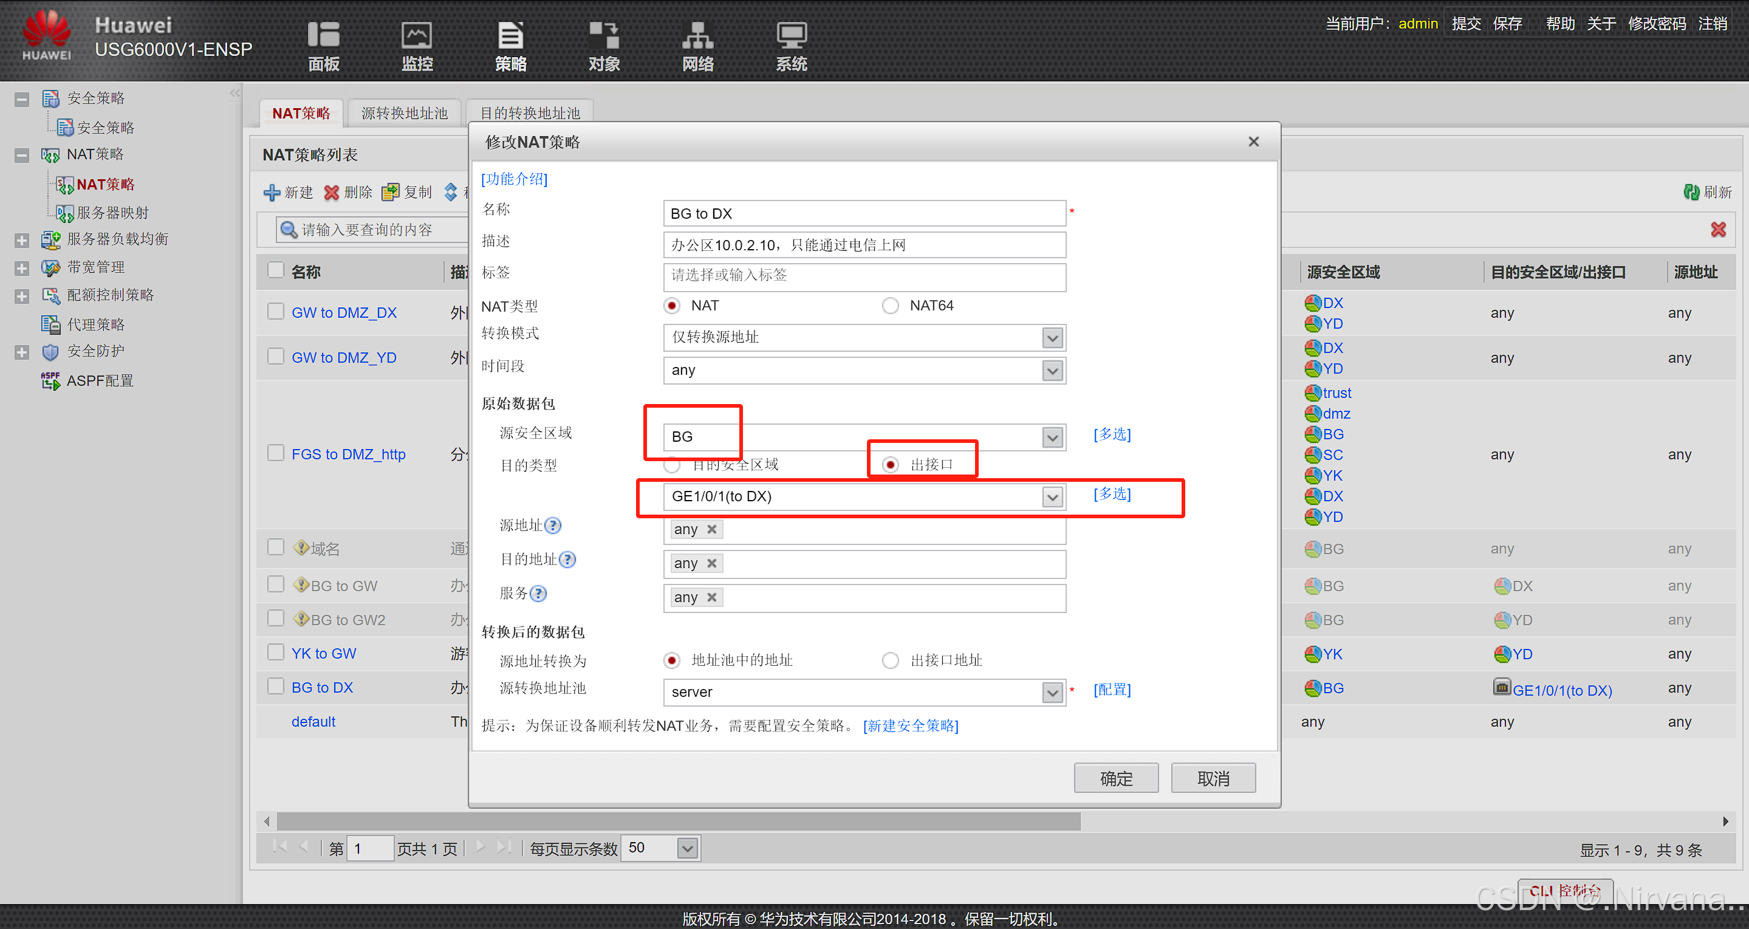This screenshot has height=929, width=1749.
Task: Click the 服务 help question icon
Action: [x=538, y=594]
